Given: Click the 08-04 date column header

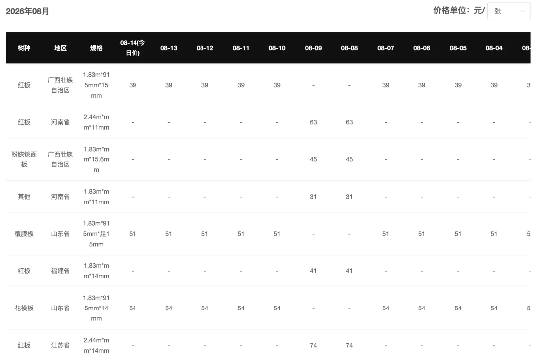Looking at the screenshot, I should pos(494,48).
